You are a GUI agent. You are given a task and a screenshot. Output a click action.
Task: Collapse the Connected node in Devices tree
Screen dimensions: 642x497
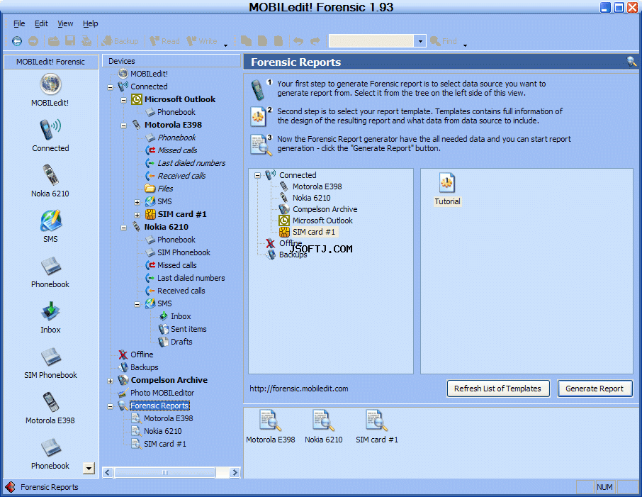click(x=110, y=87)
